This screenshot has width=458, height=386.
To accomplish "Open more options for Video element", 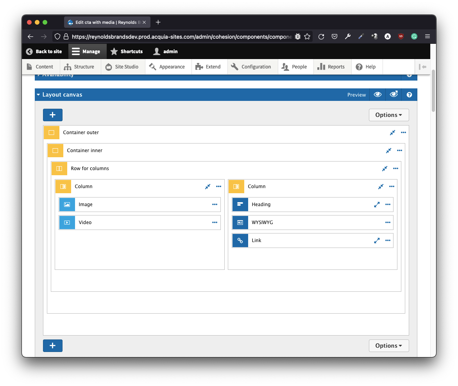I will click(215, 223).
